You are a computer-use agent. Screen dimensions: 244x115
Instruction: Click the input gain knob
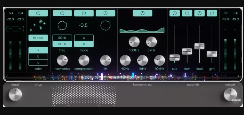[15, 94]
